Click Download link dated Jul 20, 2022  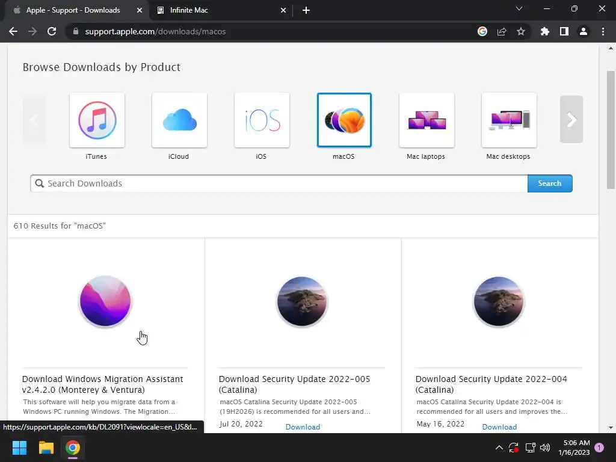pos(303,427)
